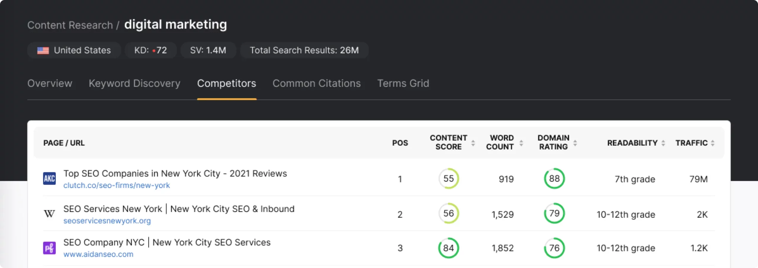The image size is (758, 268).
Task: Click the Content Research breadcrumb
Action: tap(70, 25)
